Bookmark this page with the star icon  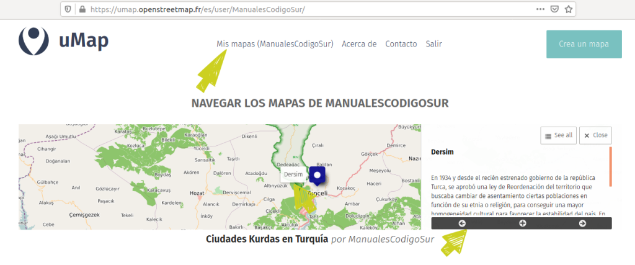pos(568,9)
